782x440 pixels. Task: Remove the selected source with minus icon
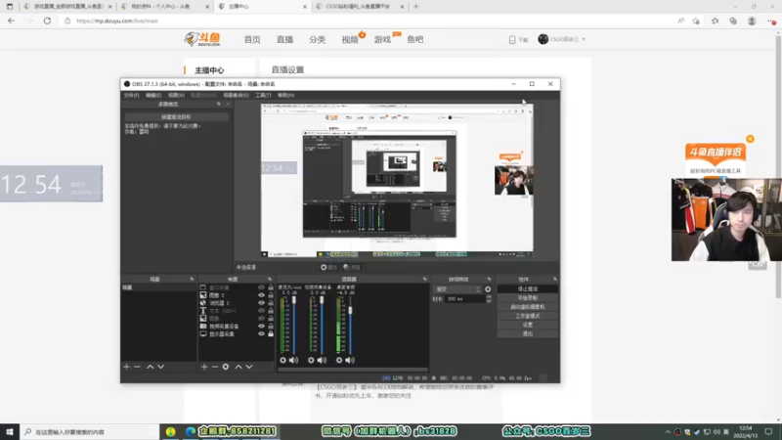click(x=214, y=367)
